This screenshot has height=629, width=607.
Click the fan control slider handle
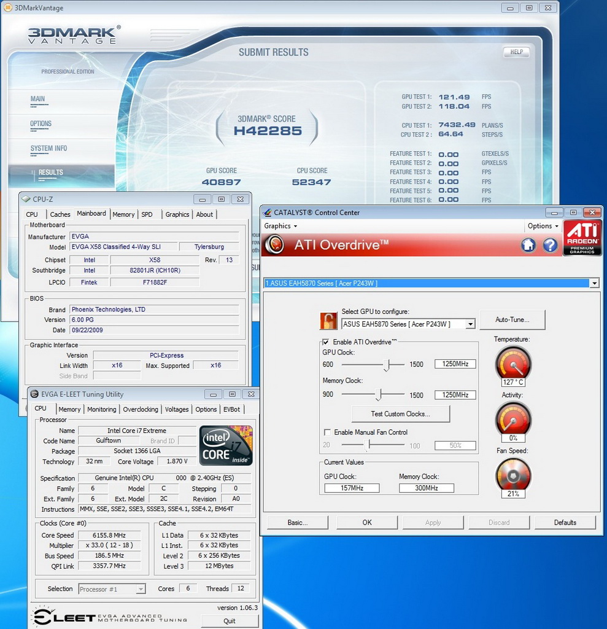[368, 445]
